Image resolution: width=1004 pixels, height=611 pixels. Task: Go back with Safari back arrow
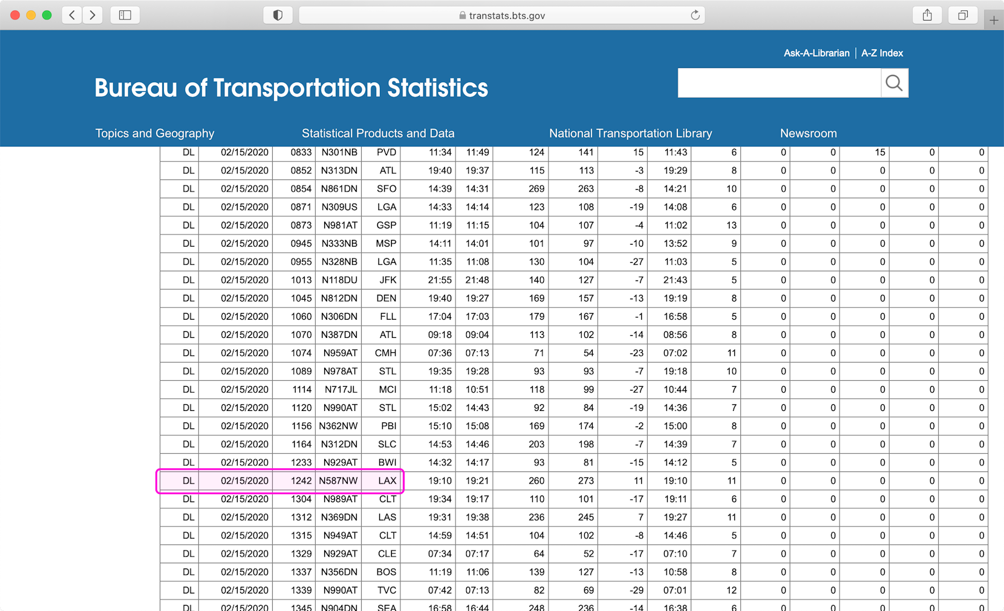72,15
